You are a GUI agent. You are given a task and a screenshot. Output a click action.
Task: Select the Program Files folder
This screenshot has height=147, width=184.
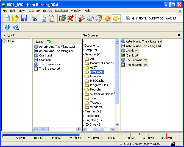(x=96, y=85)
